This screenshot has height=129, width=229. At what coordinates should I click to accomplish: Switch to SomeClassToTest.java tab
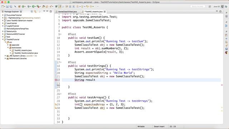click(x=67, y=11)
